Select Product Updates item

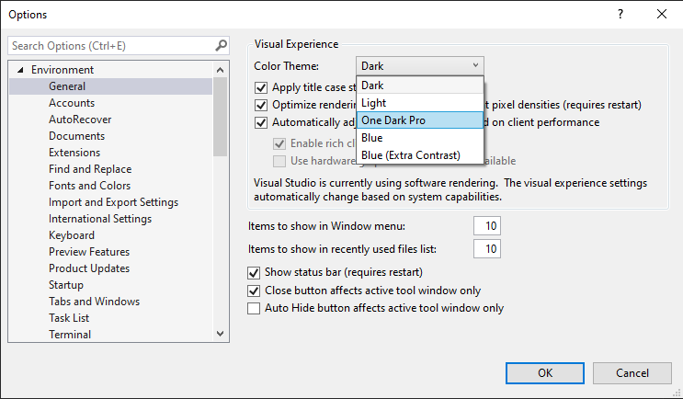pos(89,268)
